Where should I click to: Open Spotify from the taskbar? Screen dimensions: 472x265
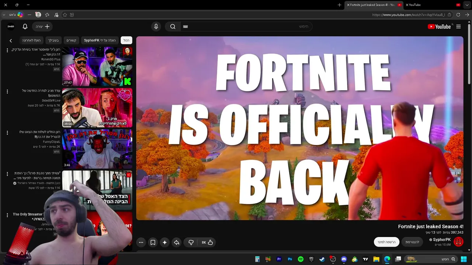[x=301, y=259]
